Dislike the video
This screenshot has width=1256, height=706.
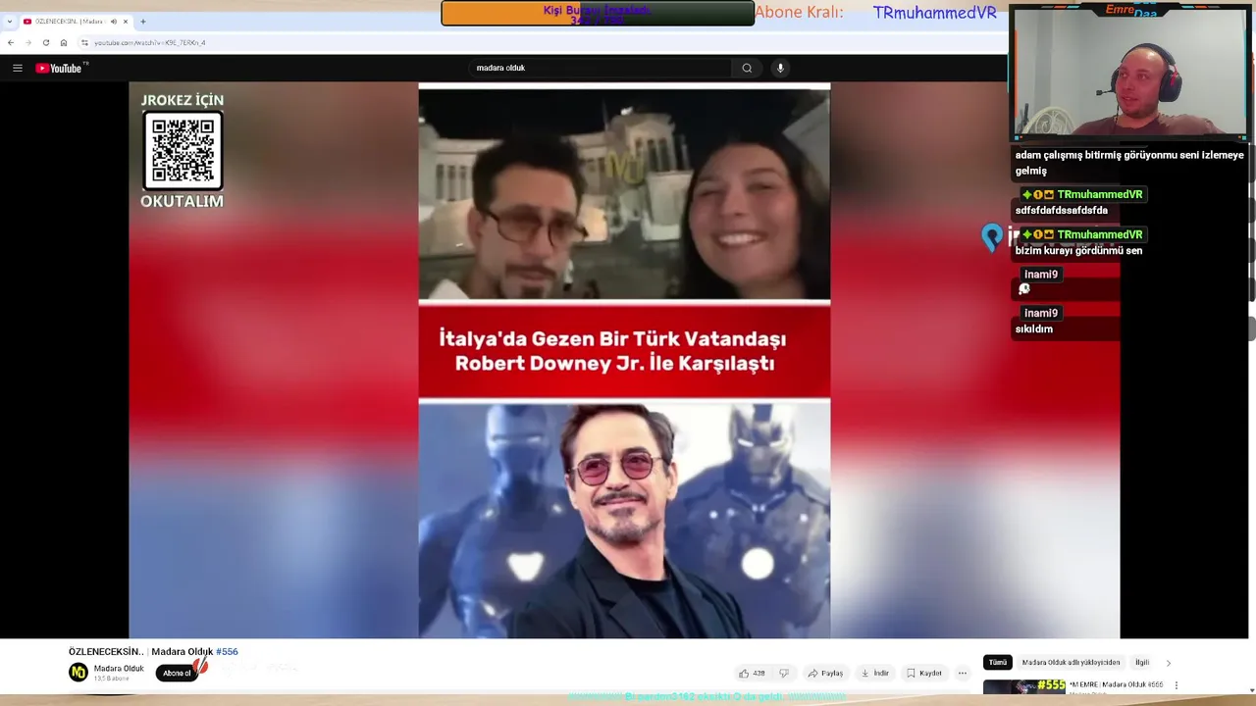(x=783, y=673)
